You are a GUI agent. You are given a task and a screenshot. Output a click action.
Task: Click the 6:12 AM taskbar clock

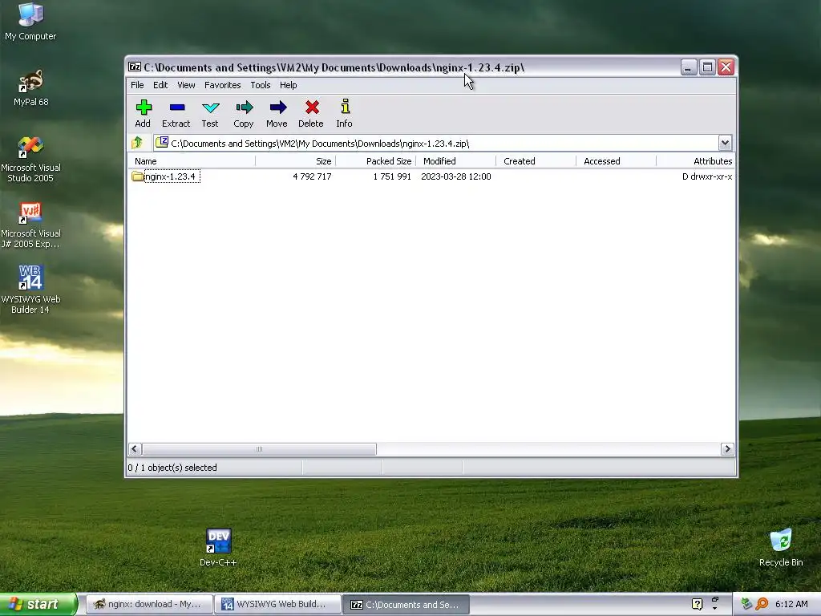pos(791,604)
